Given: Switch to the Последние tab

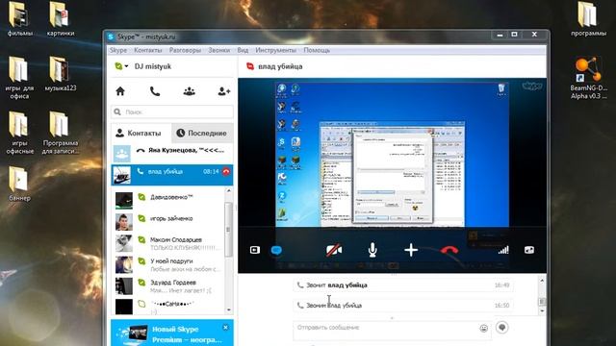Looking at the screenshot, I should [x=202, y=133].
